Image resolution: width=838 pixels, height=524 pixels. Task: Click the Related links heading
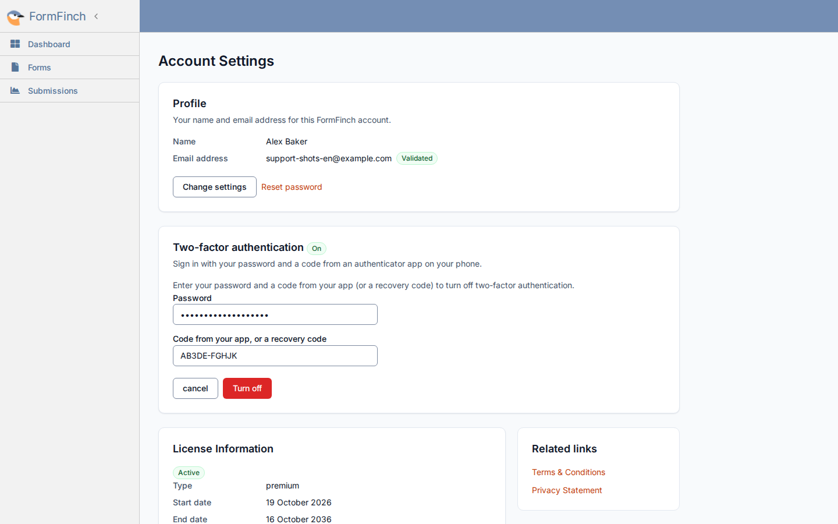coord(564,449)
